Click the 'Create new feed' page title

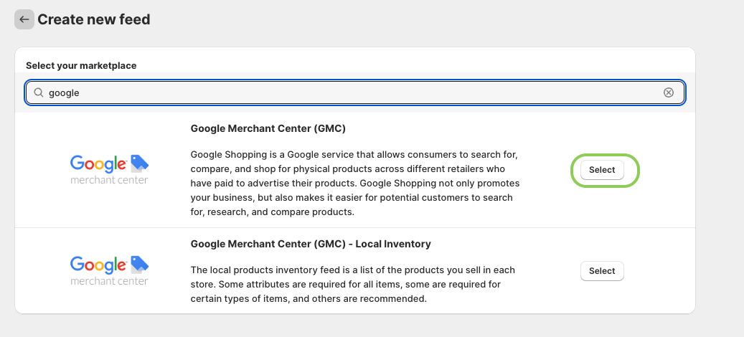tap(94, 19)
